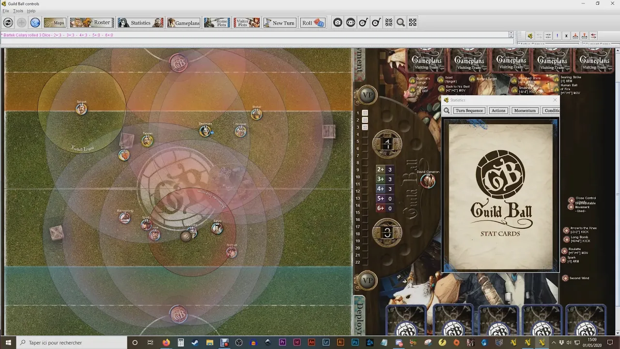Click the red and black swap-arrows icon
This screenshot has width=620, height=349.
click(593, 36)
